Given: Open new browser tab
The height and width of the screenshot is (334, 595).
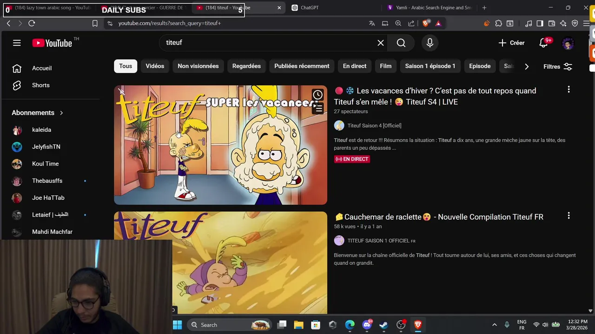Looking at the screenshot, I should click(484, 7).
